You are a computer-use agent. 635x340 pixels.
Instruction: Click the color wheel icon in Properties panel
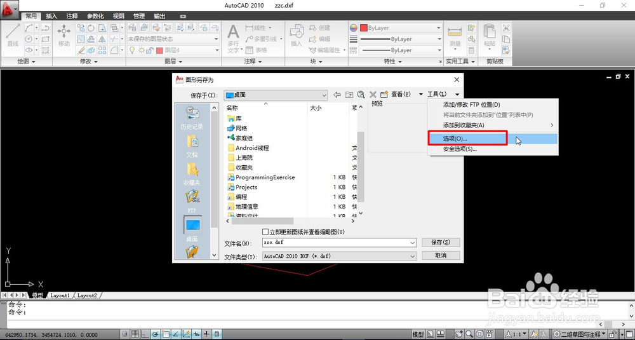pyautogui.click(x=354, y=28)
